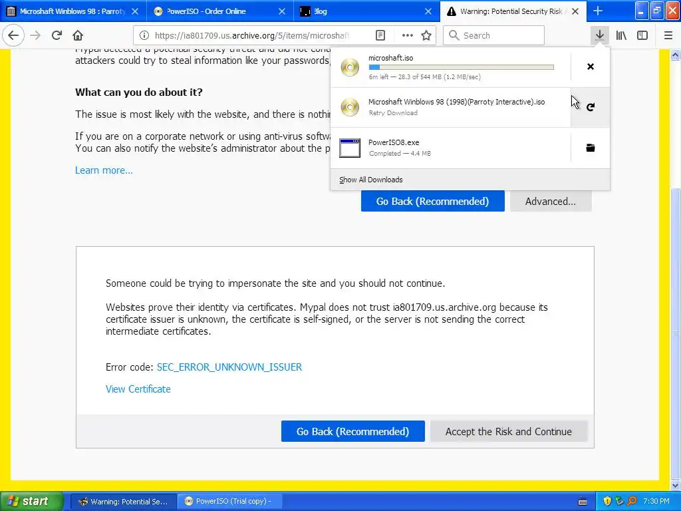Open the hamburger application menu

coord(668,36)
